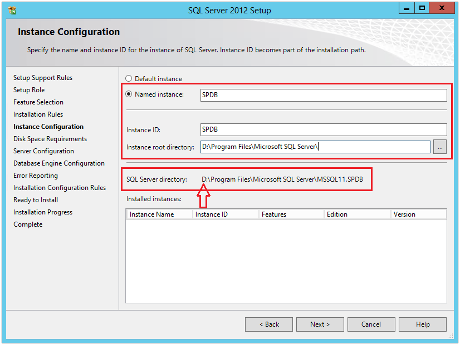Screen dimensions: 460x345
Task: Select the Database Engine Configuration step
Action: [x=59, y=163]
